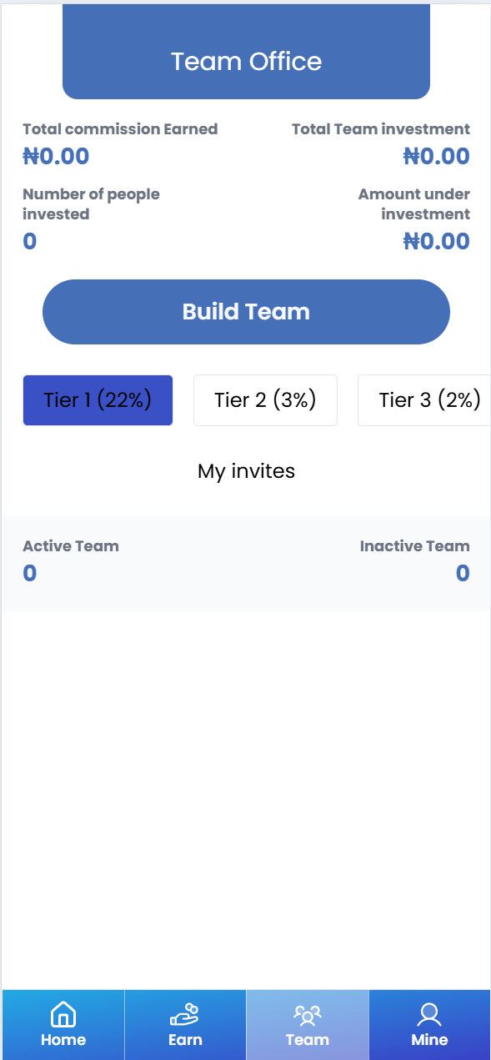The height and width of the screenshot is (1060, 491).
Task: Open the Earn hand-with-coins icon
Action: point(185,1015)
